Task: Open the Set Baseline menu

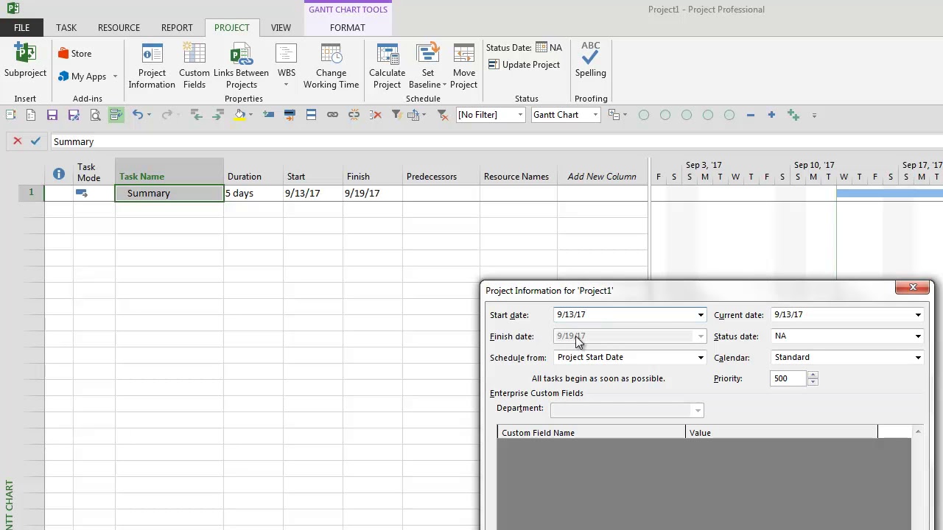Action: [x=428, y=66]
